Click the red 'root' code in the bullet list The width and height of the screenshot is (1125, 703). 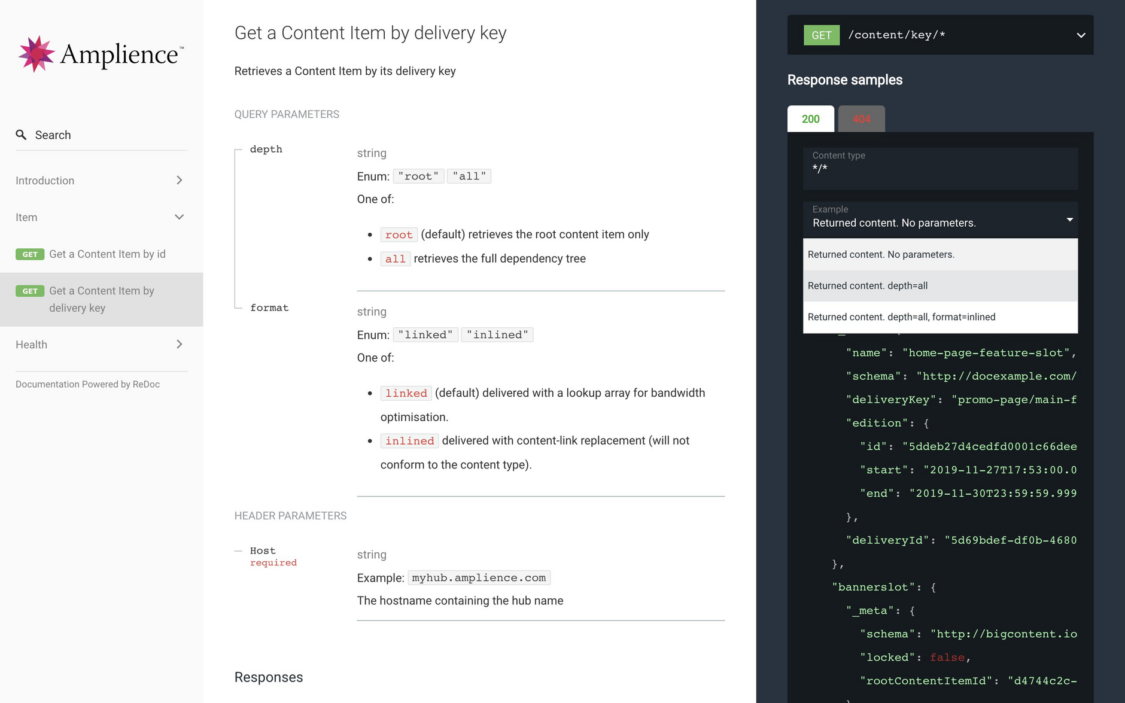tap(399, 235)
